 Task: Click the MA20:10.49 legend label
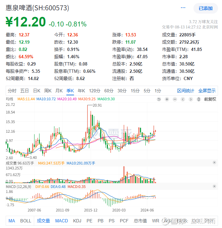67,99
